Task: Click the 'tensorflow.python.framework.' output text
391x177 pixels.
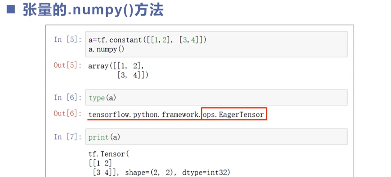Action: [x=144, y=115]
